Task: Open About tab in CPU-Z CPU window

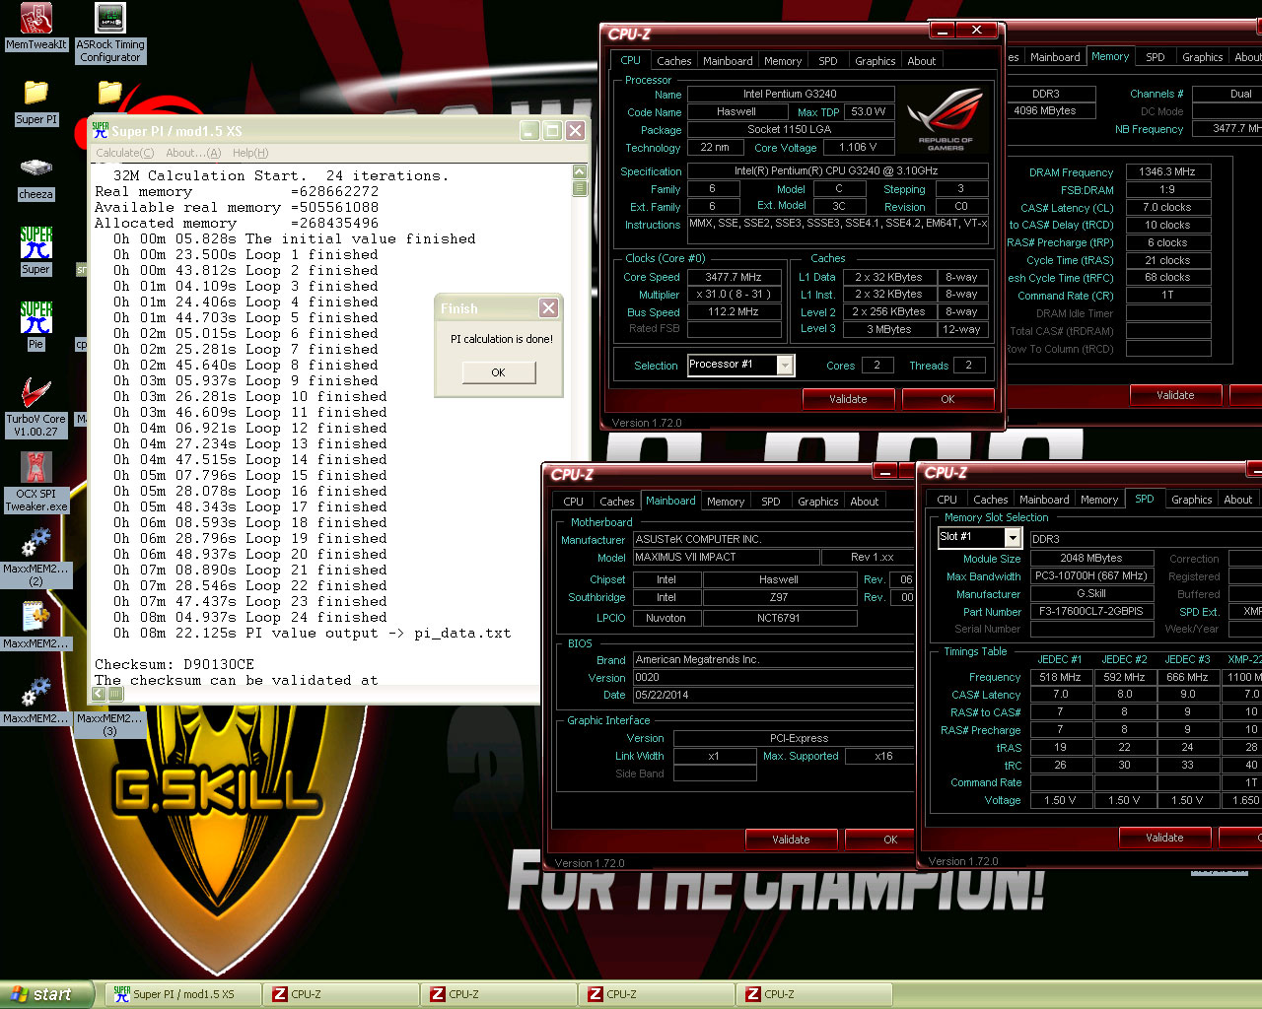Action: coord(922,61)
